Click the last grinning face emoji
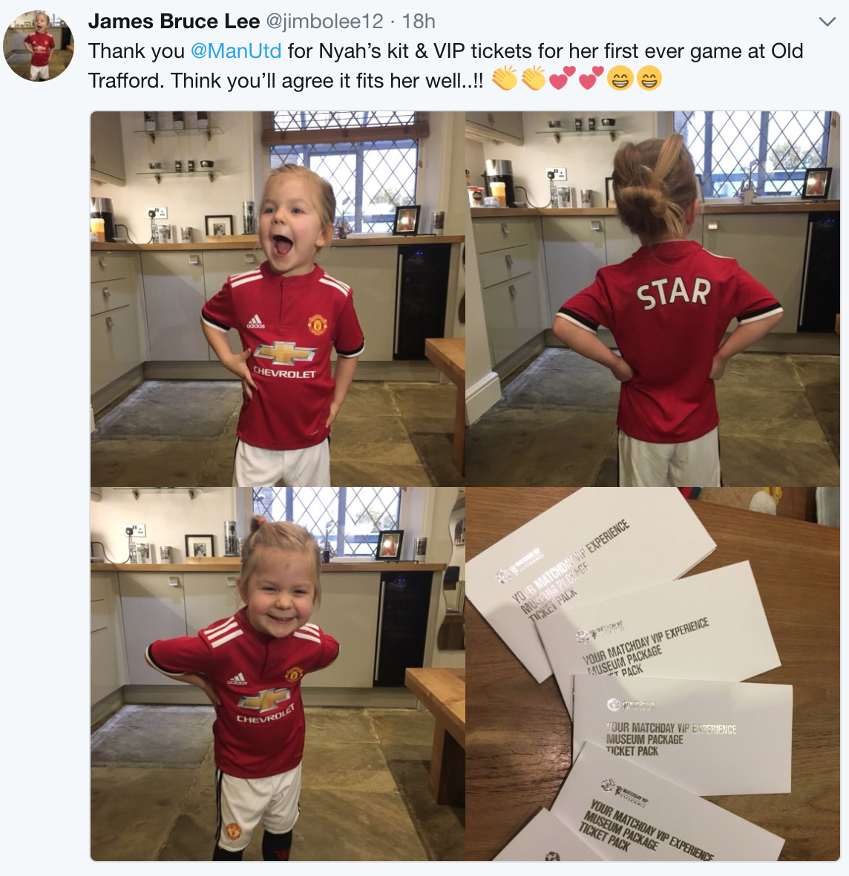Image resolution: width=849 pixels, height=876 pixels. [649, 78]
